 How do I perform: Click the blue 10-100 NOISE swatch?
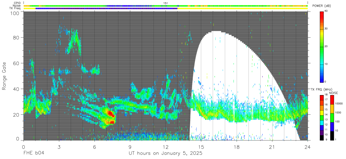pyautogui.click(x=332, y=127)
